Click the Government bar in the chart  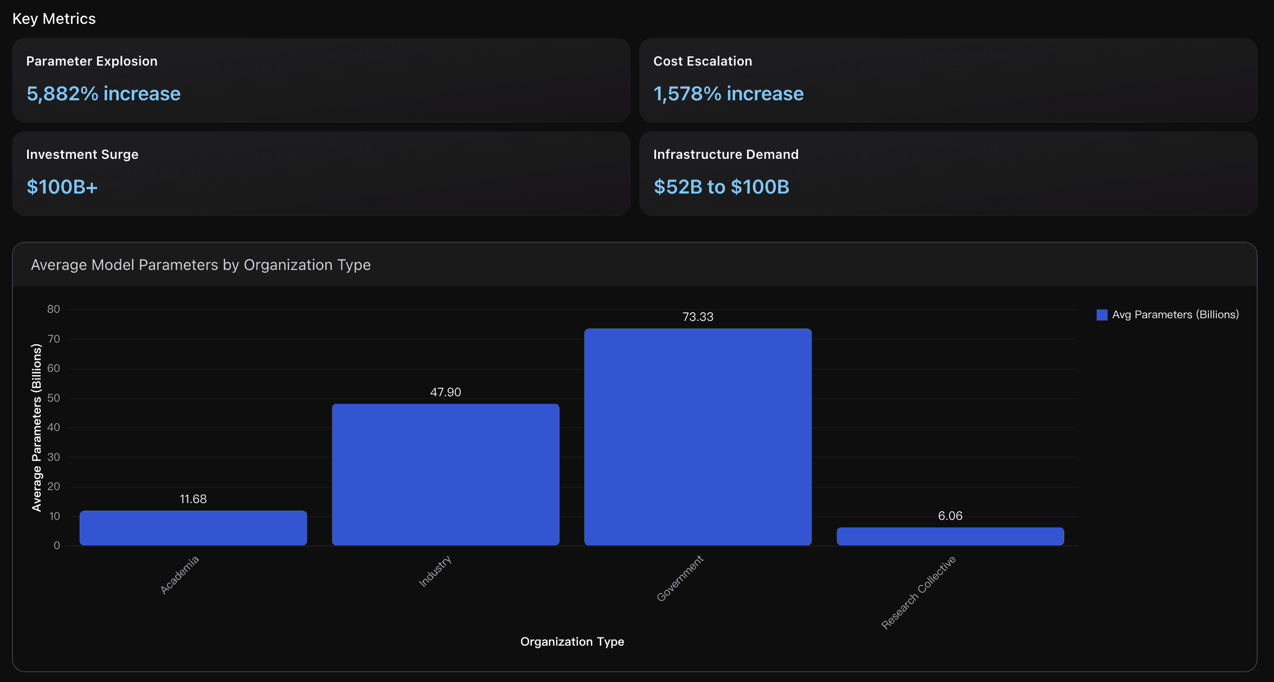698,436
